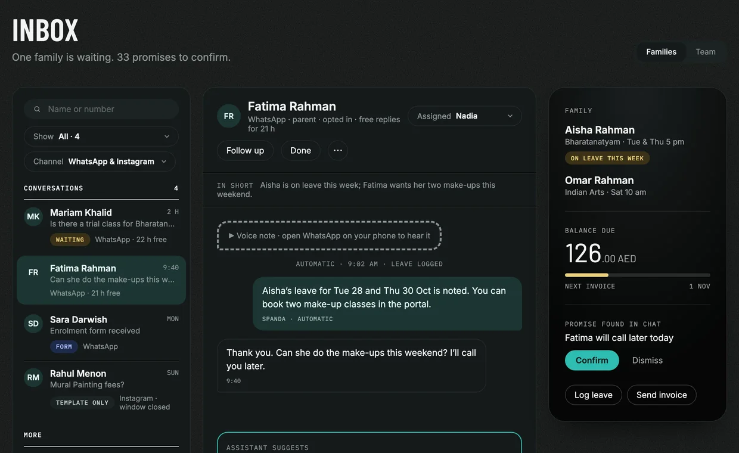
Task: Open Rahul Menon's conversation
Action: pos(101,390)
